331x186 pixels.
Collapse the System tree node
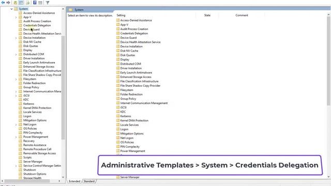[11, 9]
